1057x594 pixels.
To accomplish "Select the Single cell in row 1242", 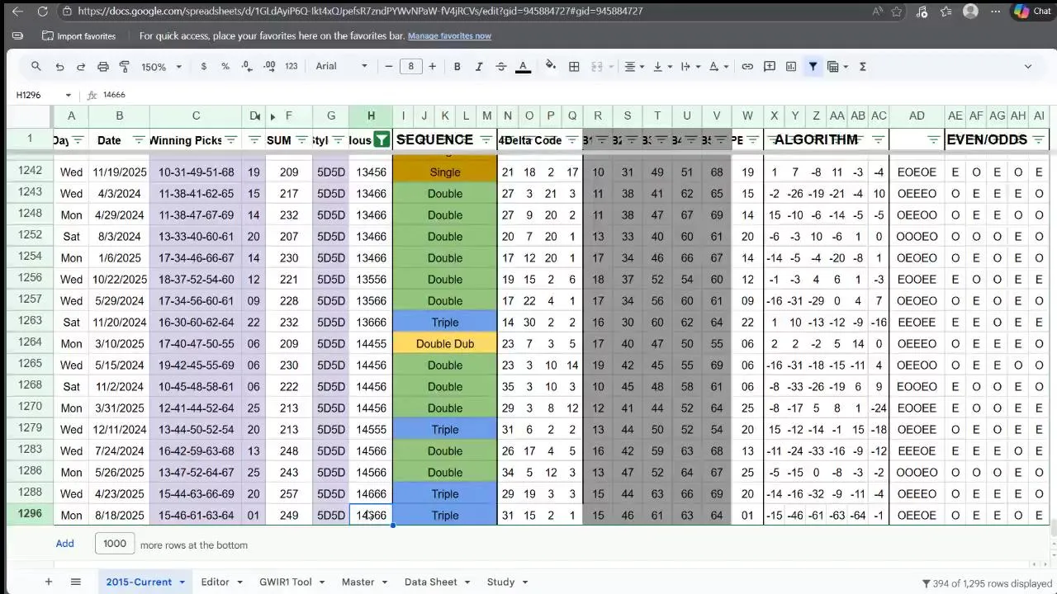I will [x=445, y=172].
